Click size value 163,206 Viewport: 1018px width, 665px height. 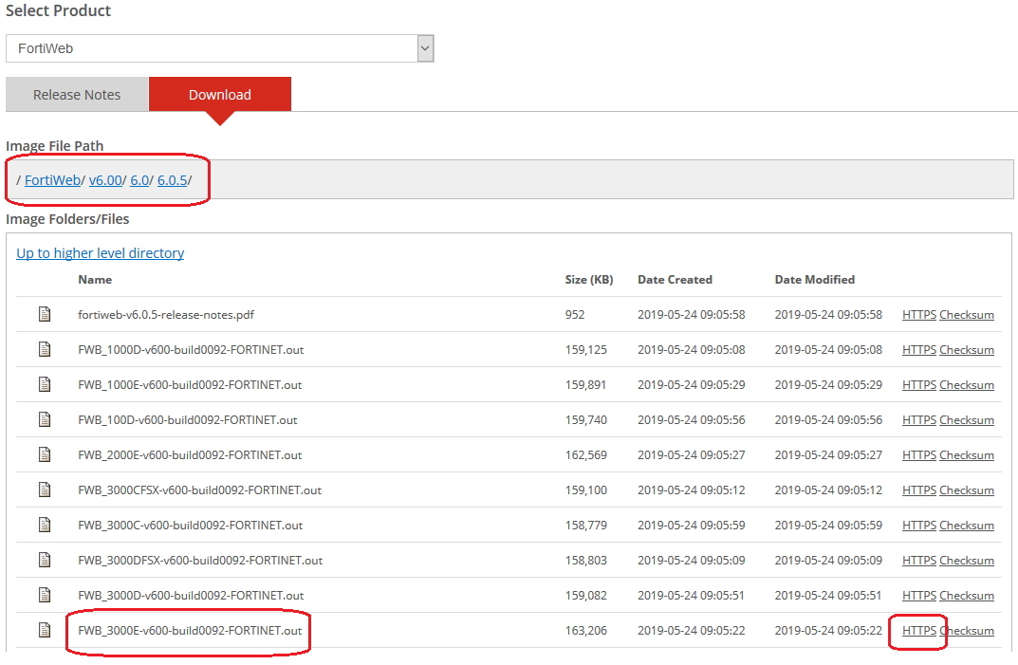[586, 631]
